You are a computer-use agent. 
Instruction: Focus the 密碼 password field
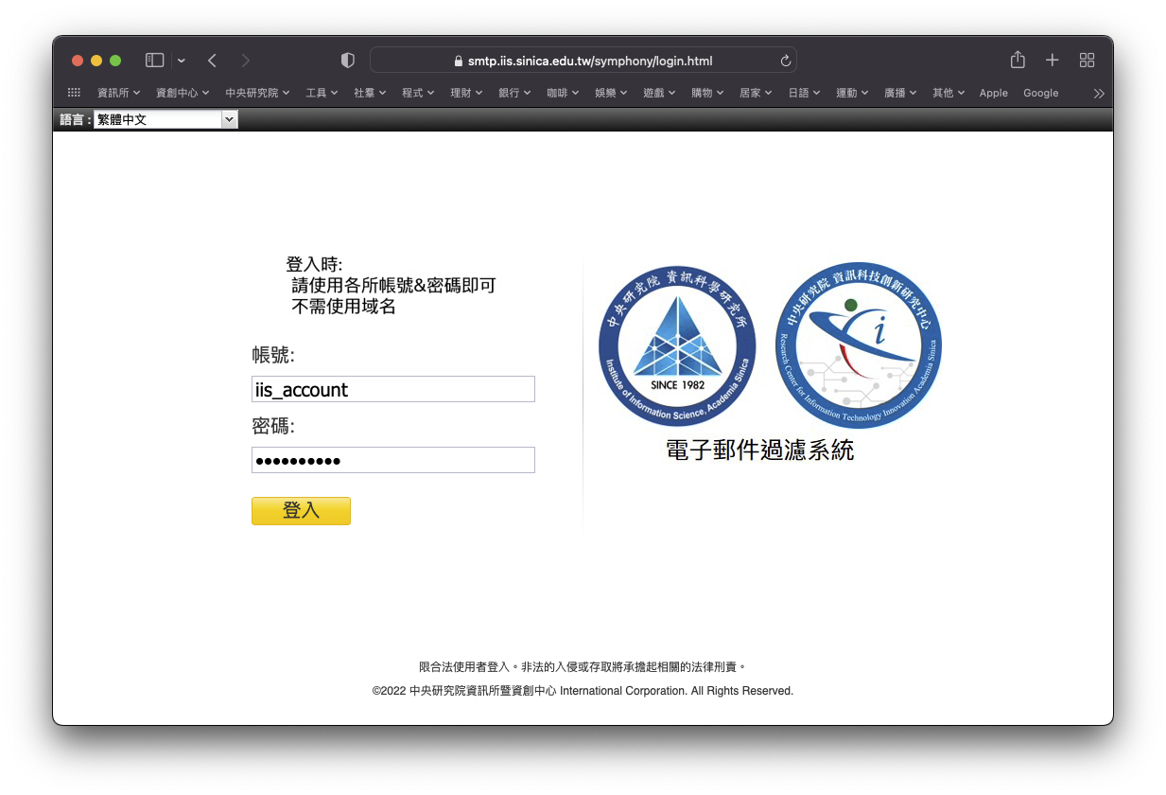(x=393, y=460)
